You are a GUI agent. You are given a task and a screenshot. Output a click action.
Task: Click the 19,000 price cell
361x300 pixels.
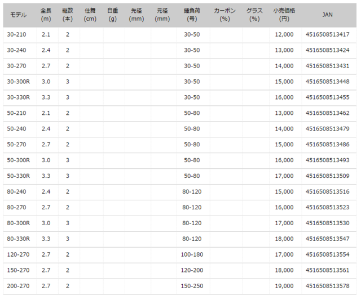[x=284, y=286]
